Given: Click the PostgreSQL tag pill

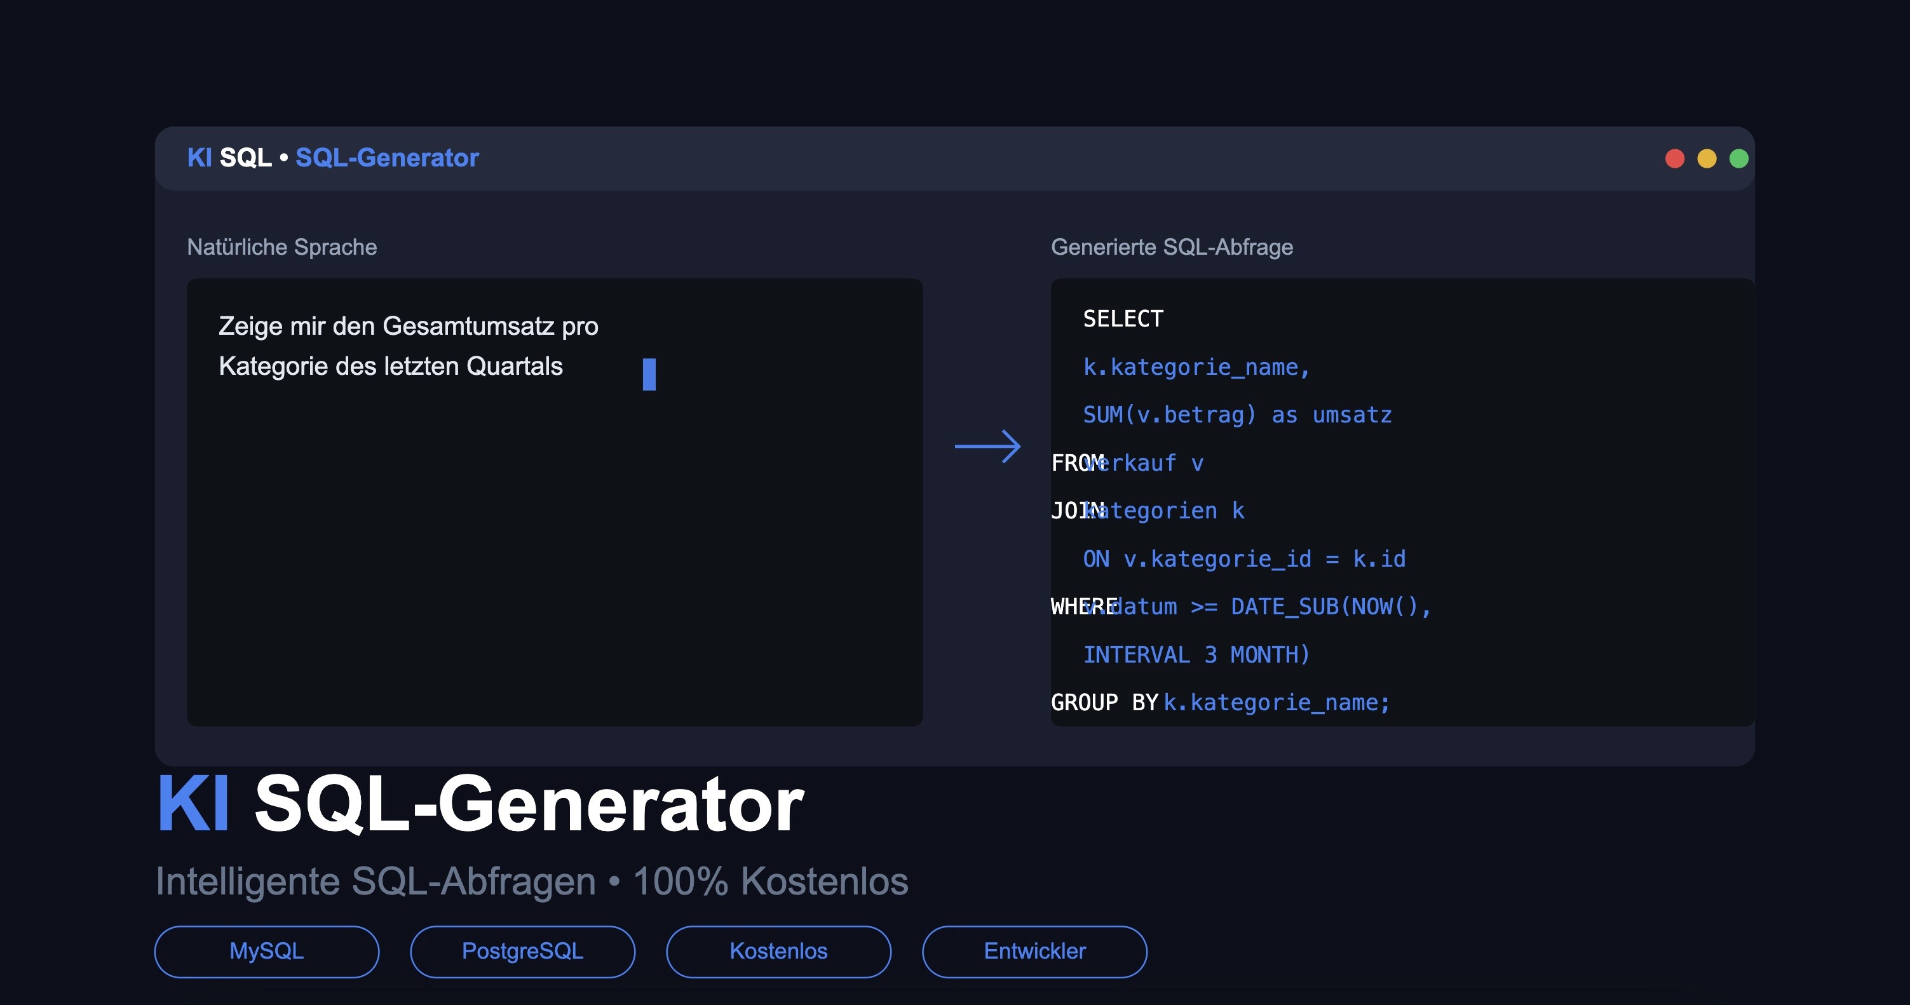Looking at the screenshot, I should 523,952.
